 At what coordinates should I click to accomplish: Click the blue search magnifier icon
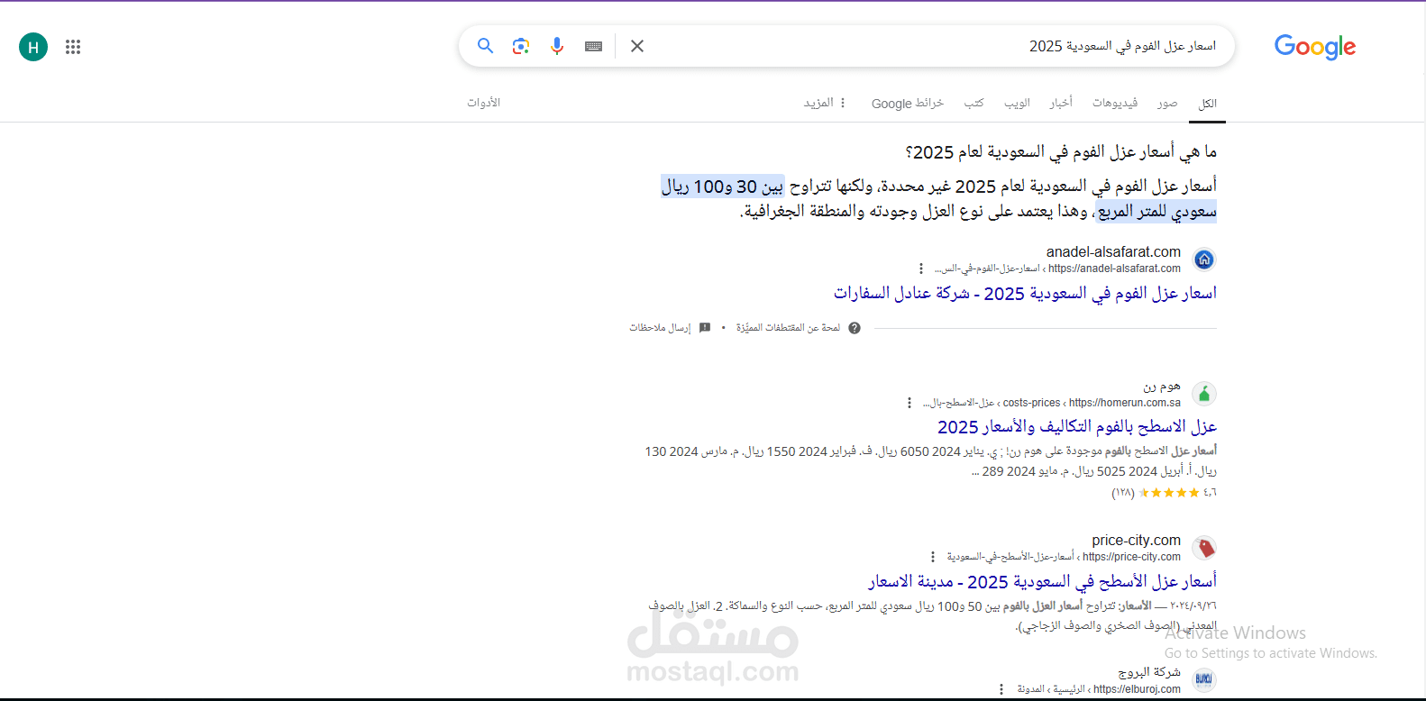485,46
